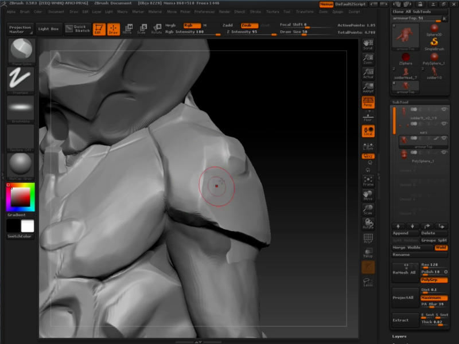
Task: Open the Preferences menu
Action: tap(204, 11)
